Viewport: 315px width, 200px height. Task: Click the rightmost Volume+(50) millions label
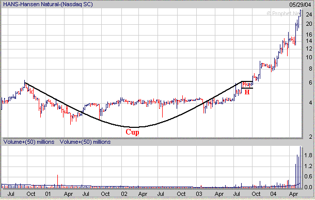tap(85, 142)
